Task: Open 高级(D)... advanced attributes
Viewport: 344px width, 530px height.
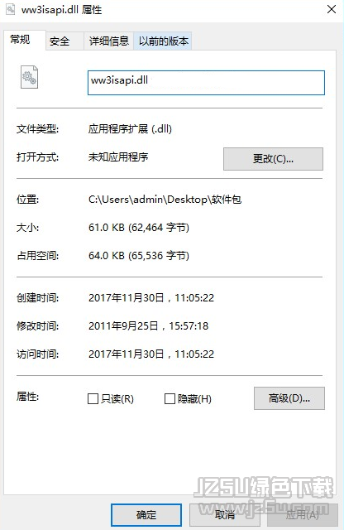Action: (289, 398)
